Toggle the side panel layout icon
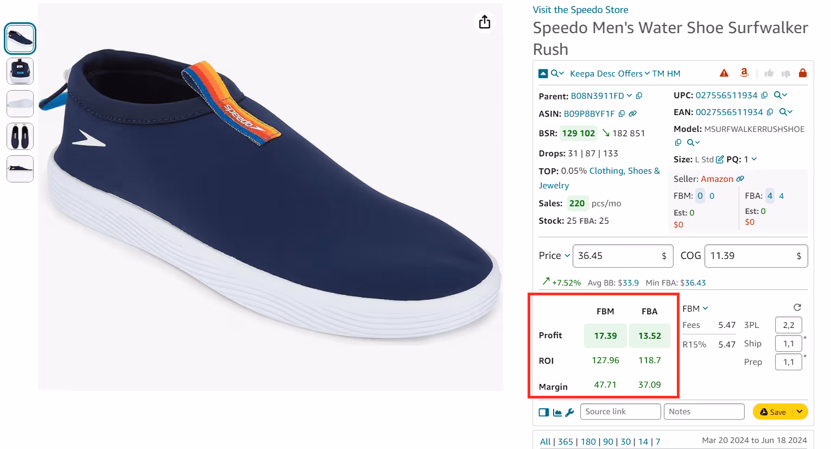The height and width of the screenshot is (449, 831). pyautogui.click(x=544, y=413)
